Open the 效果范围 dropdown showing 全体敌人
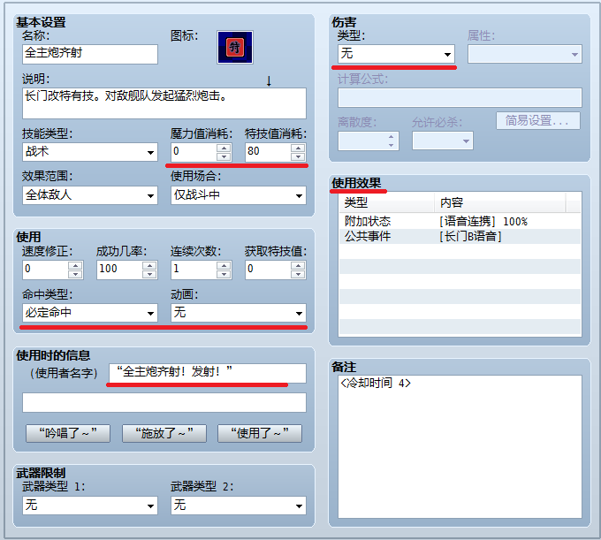Screen dimensions: 601x540 click(90, 195)
